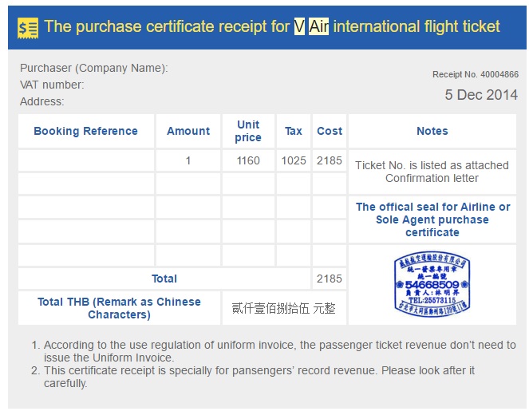Select the tax value 1025

(x=294, y=160)
